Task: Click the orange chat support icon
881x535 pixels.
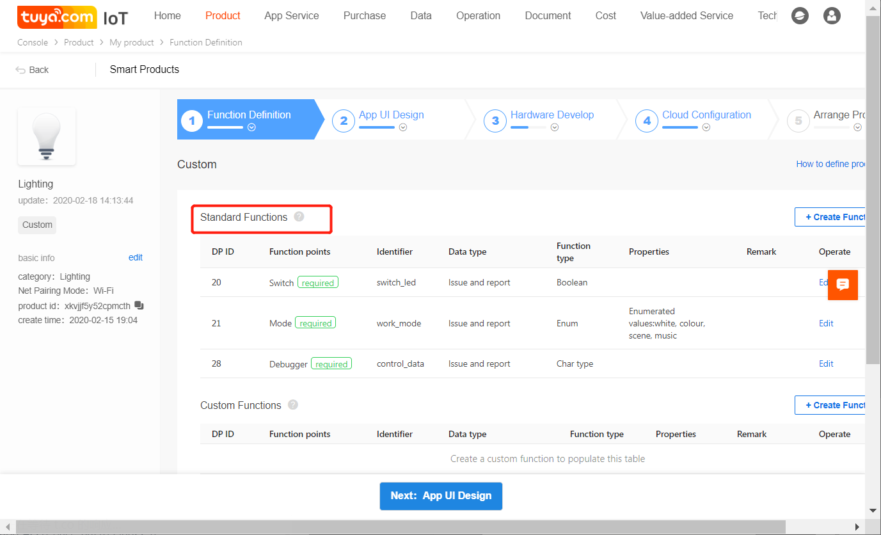Action: point(843,285)
